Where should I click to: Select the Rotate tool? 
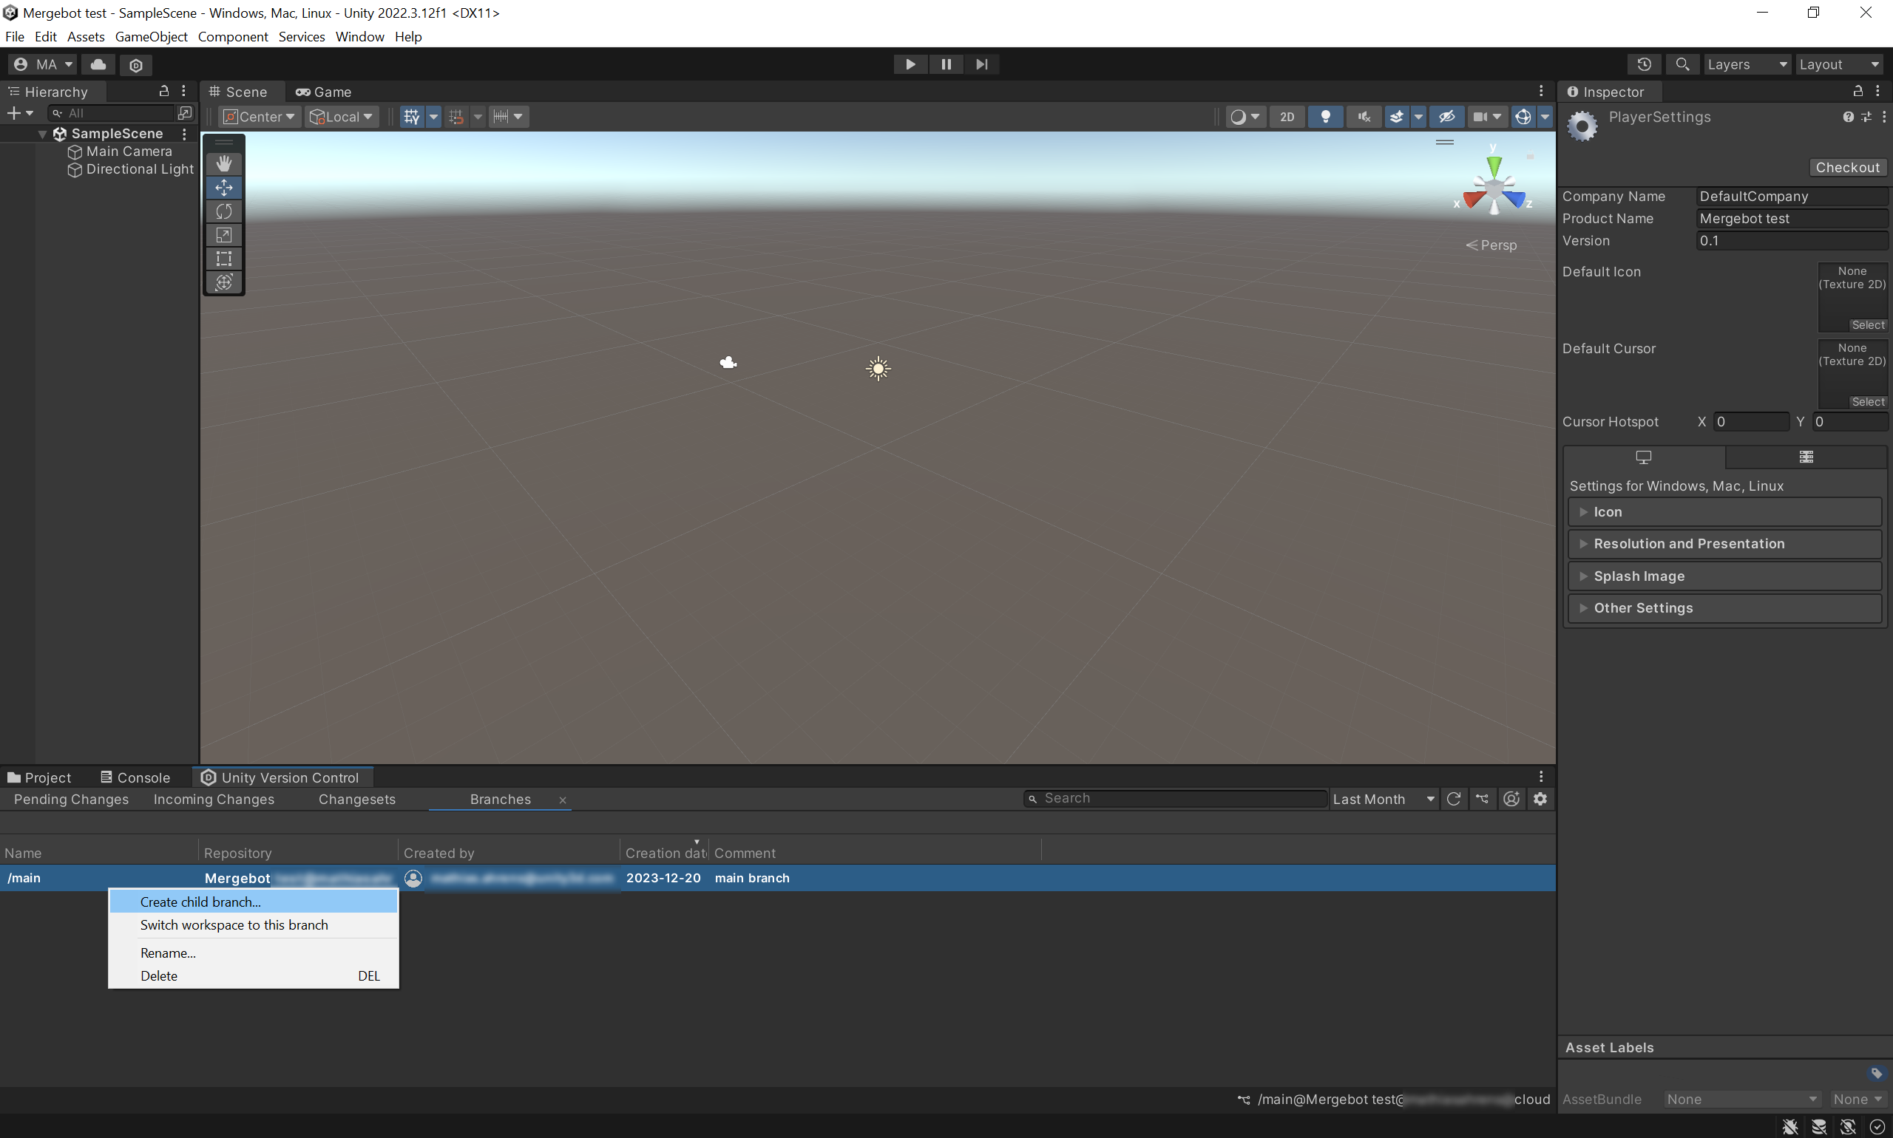pyautogui.click(x=223, y=211)
